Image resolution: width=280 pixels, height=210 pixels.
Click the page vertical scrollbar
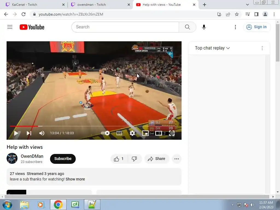click(x=278, y=43)
